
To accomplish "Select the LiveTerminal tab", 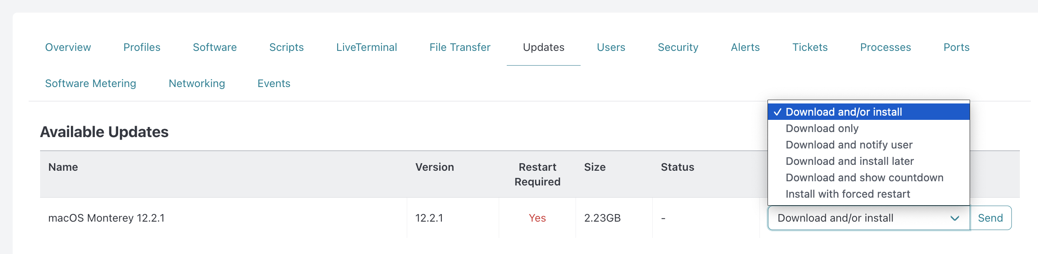I will click(x=367, y=48).
